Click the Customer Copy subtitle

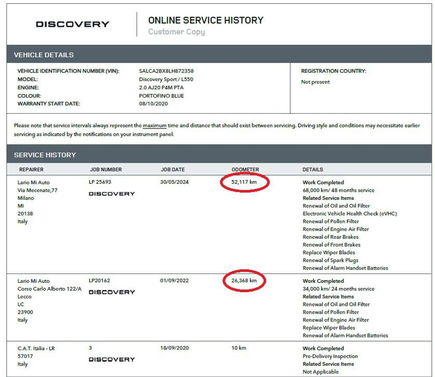[x=177, y=32]
